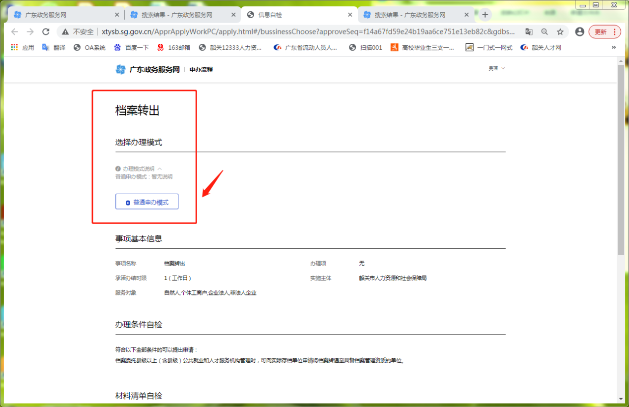Collapse the 办理模式说明 chevron
This screenshot has height=407, width=629.
pyautogui.click(x=160, y=169)
